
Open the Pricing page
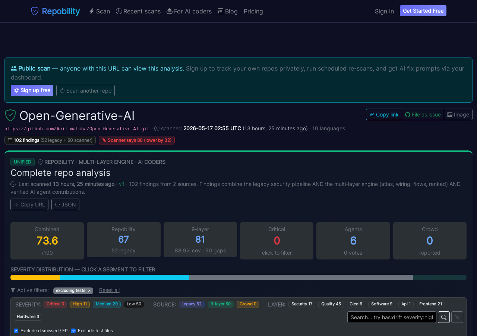click(x=253, y=11)
